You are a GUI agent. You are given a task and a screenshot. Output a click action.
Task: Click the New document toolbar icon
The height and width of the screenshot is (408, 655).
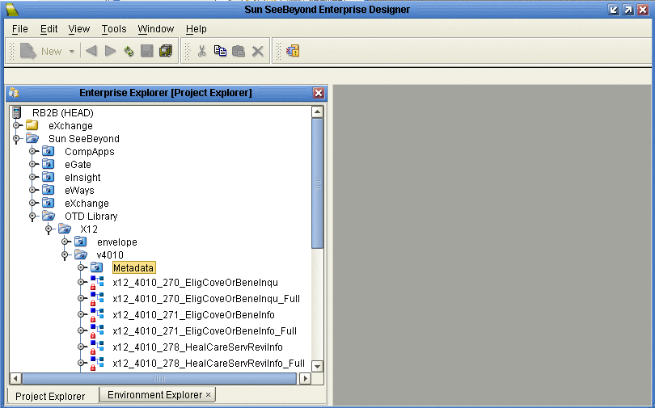[28, 51]
